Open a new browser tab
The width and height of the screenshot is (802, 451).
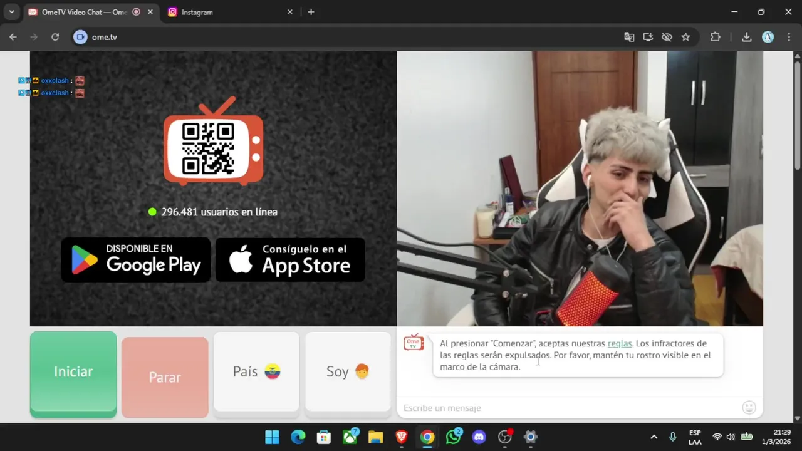pyautogui.click(x=311, y=12)
